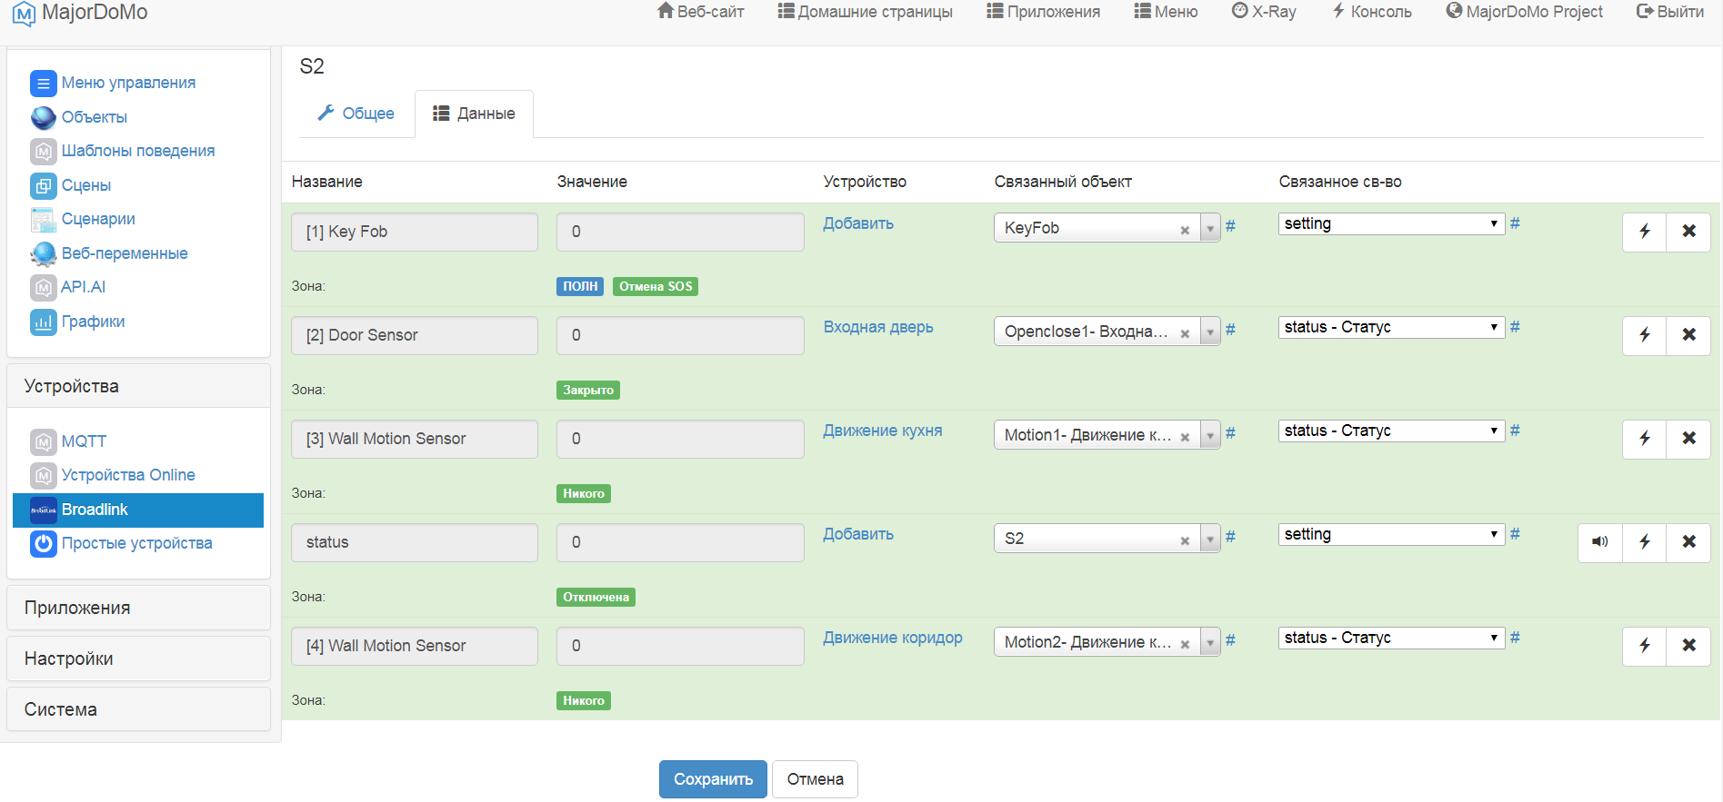Open the Broadlink module in sidebar
This screenshot has width=1723, height=802.
coord(95,510)
